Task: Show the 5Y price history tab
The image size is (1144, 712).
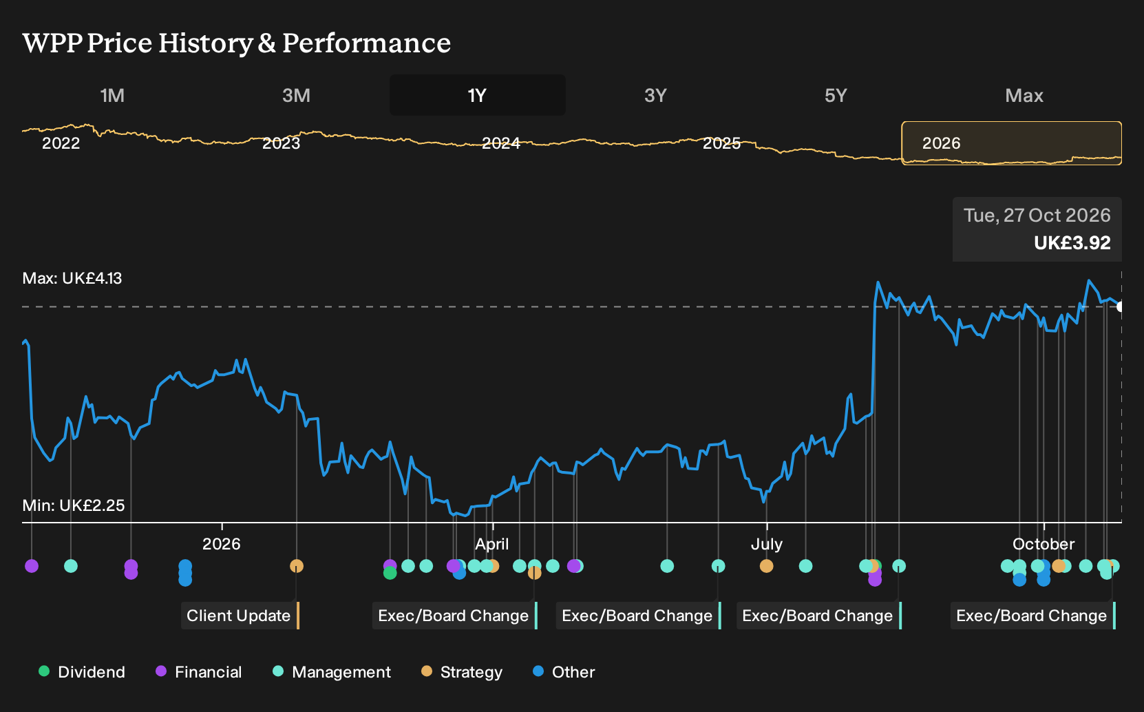Action: (836, 95)
